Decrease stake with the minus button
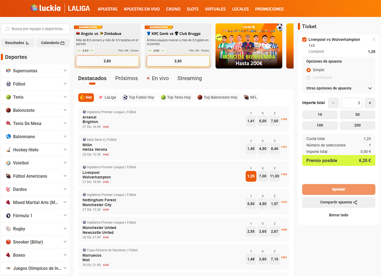 [333, 103]
